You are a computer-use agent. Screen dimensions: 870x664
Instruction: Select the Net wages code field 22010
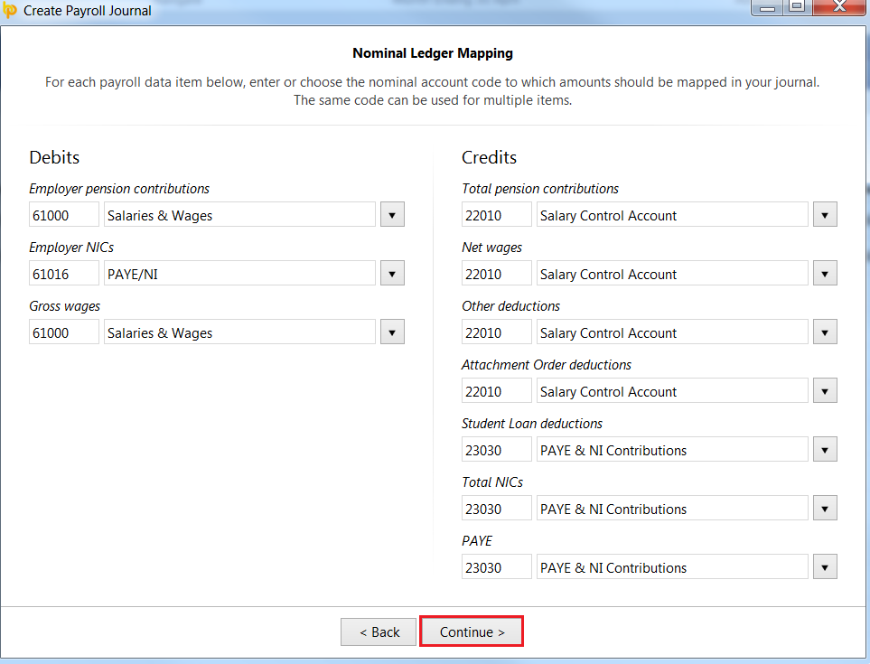(497, 274)
